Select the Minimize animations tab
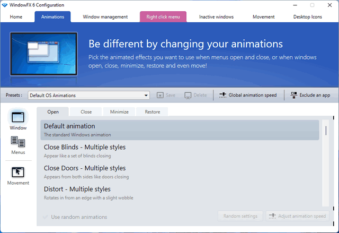The image size is (339, 233). point(119,112)
